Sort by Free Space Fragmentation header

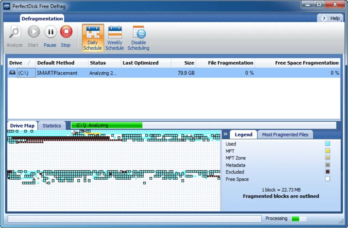pos(298,63)
